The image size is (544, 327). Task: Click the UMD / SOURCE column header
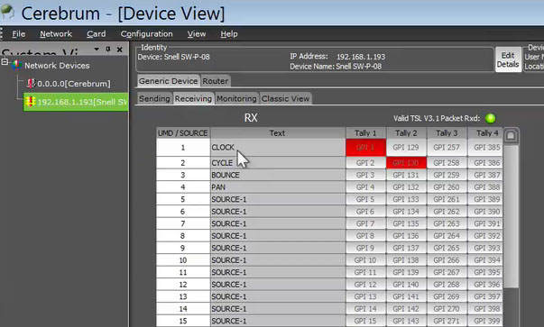tap(183, 133)
